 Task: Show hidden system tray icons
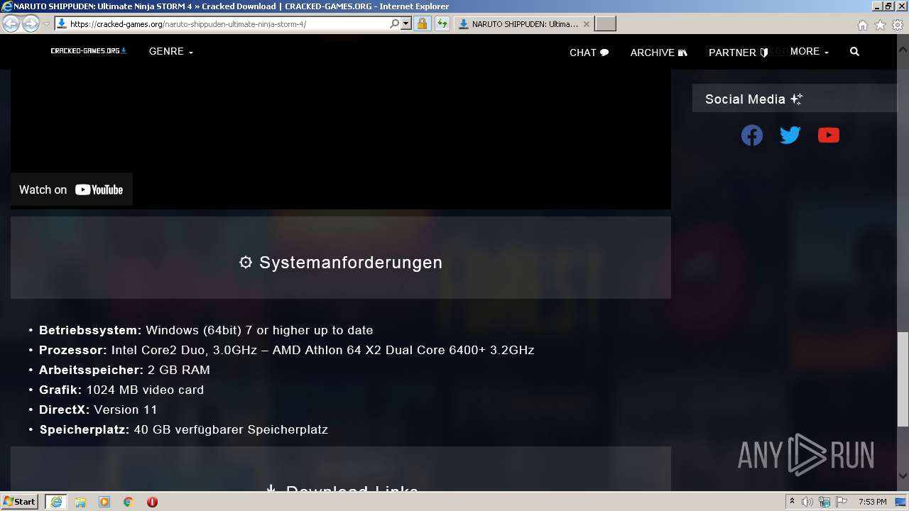[x=792, y=502]
